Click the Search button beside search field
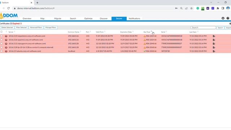231x130 pixels. point(221,28)
